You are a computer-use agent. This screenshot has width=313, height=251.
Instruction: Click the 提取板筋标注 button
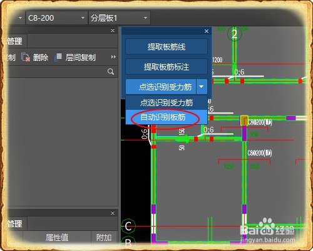click(167, 67)
